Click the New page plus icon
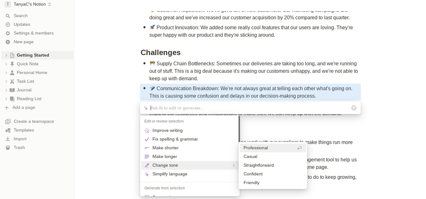 coord(8,42)
